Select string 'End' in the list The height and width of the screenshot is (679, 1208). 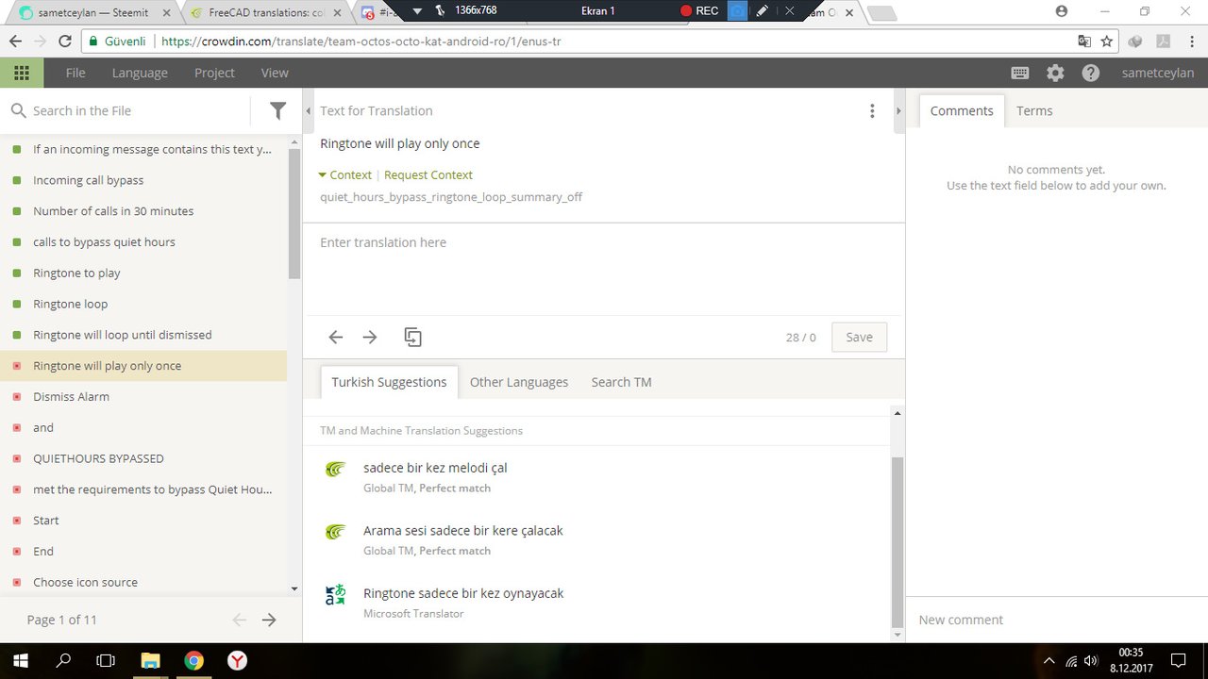click(143, 551)
